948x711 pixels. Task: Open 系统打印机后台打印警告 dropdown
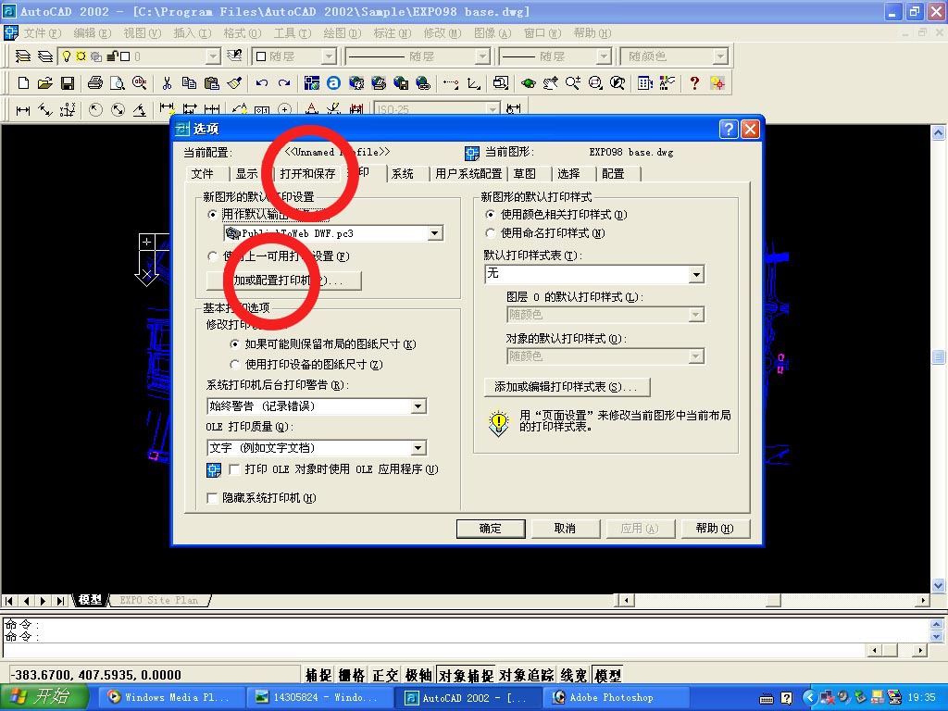(x=418, y=406)
